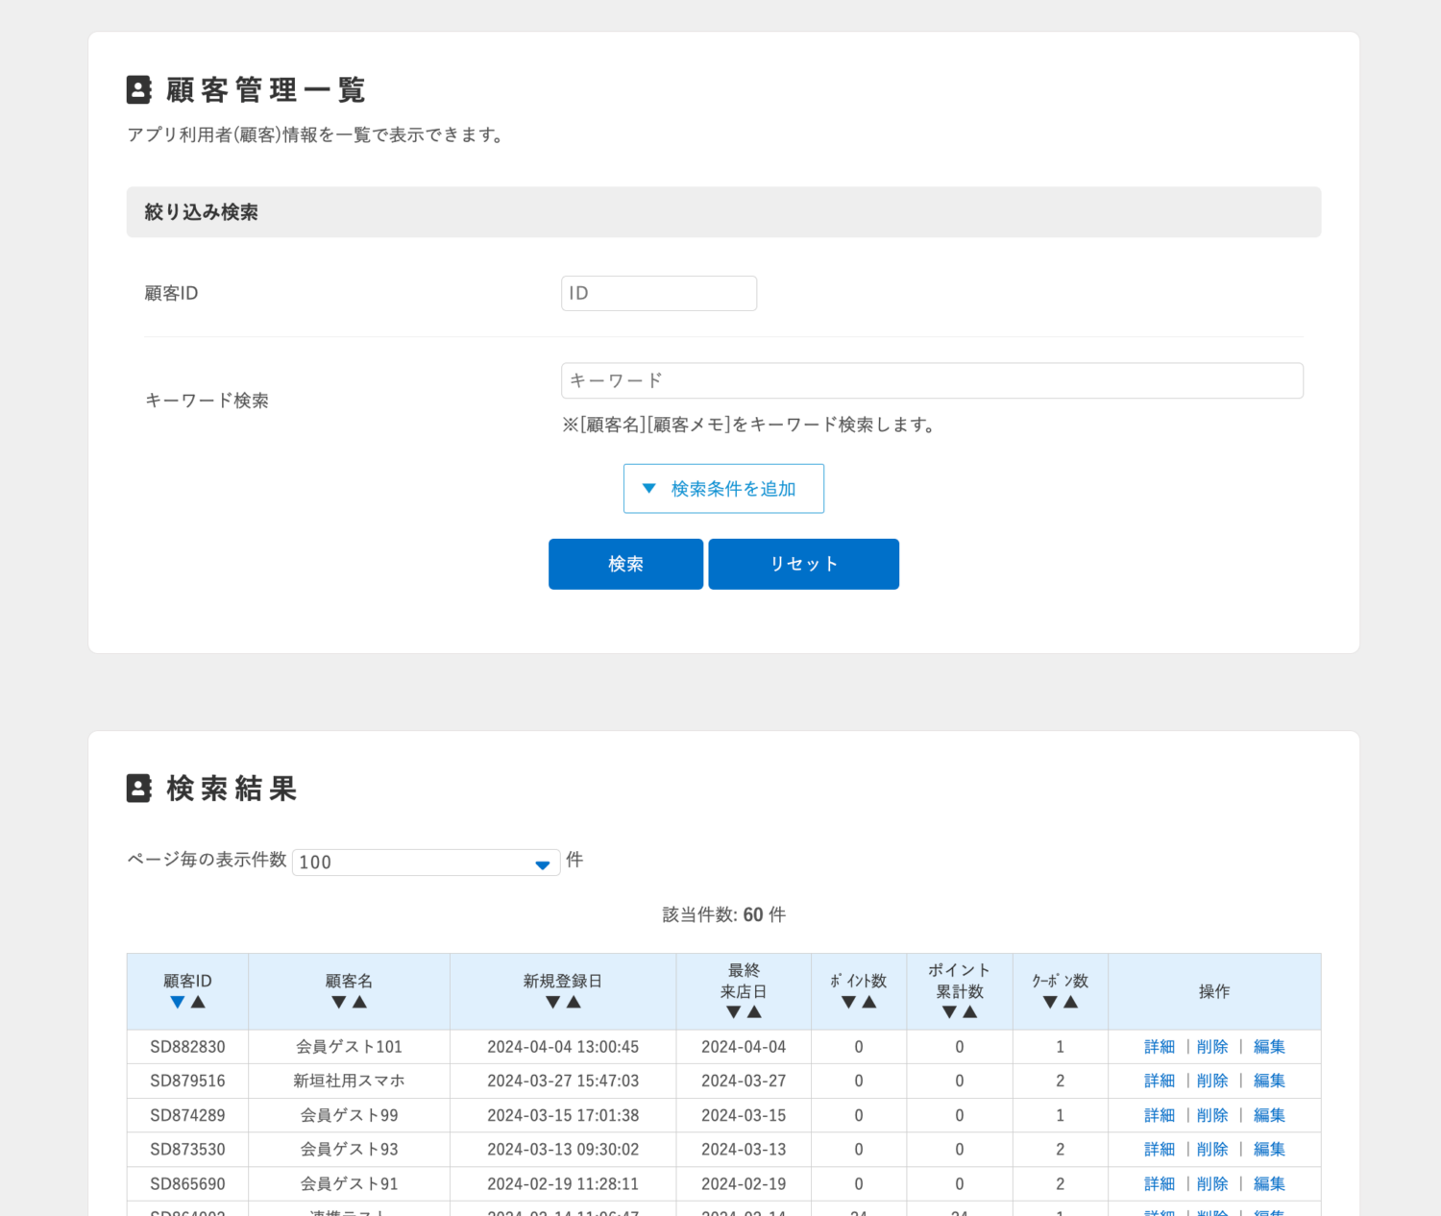Toggle descending sort on ポイント累計数
This screenshot has width=1441, height=1216.
tap(949, 1013)
